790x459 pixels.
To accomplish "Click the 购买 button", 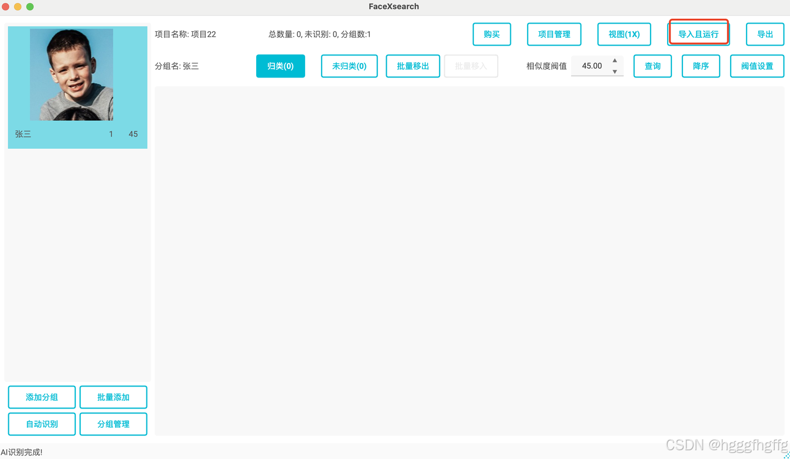I will pyautogui.click(x=492, y=34).
